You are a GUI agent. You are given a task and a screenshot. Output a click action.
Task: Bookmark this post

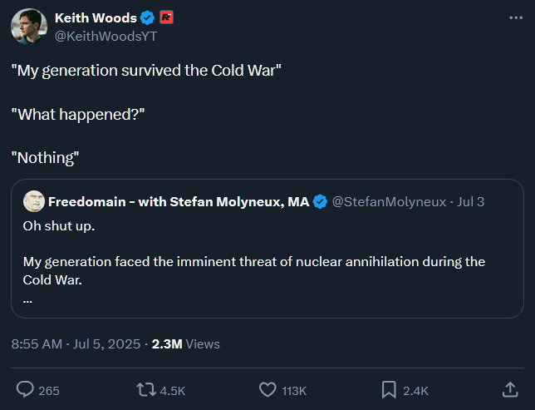point(389,390)
